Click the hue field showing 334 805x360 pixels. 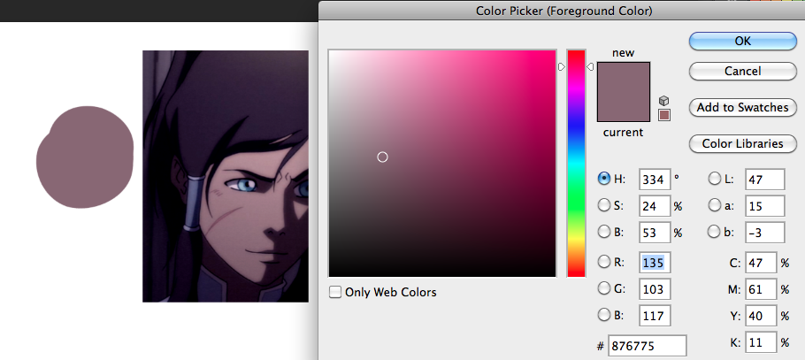point(655,180)
